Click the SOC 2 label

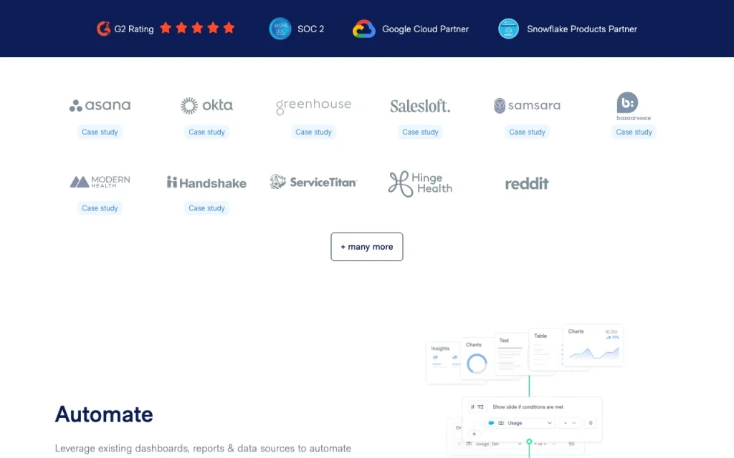click(311, 29)
